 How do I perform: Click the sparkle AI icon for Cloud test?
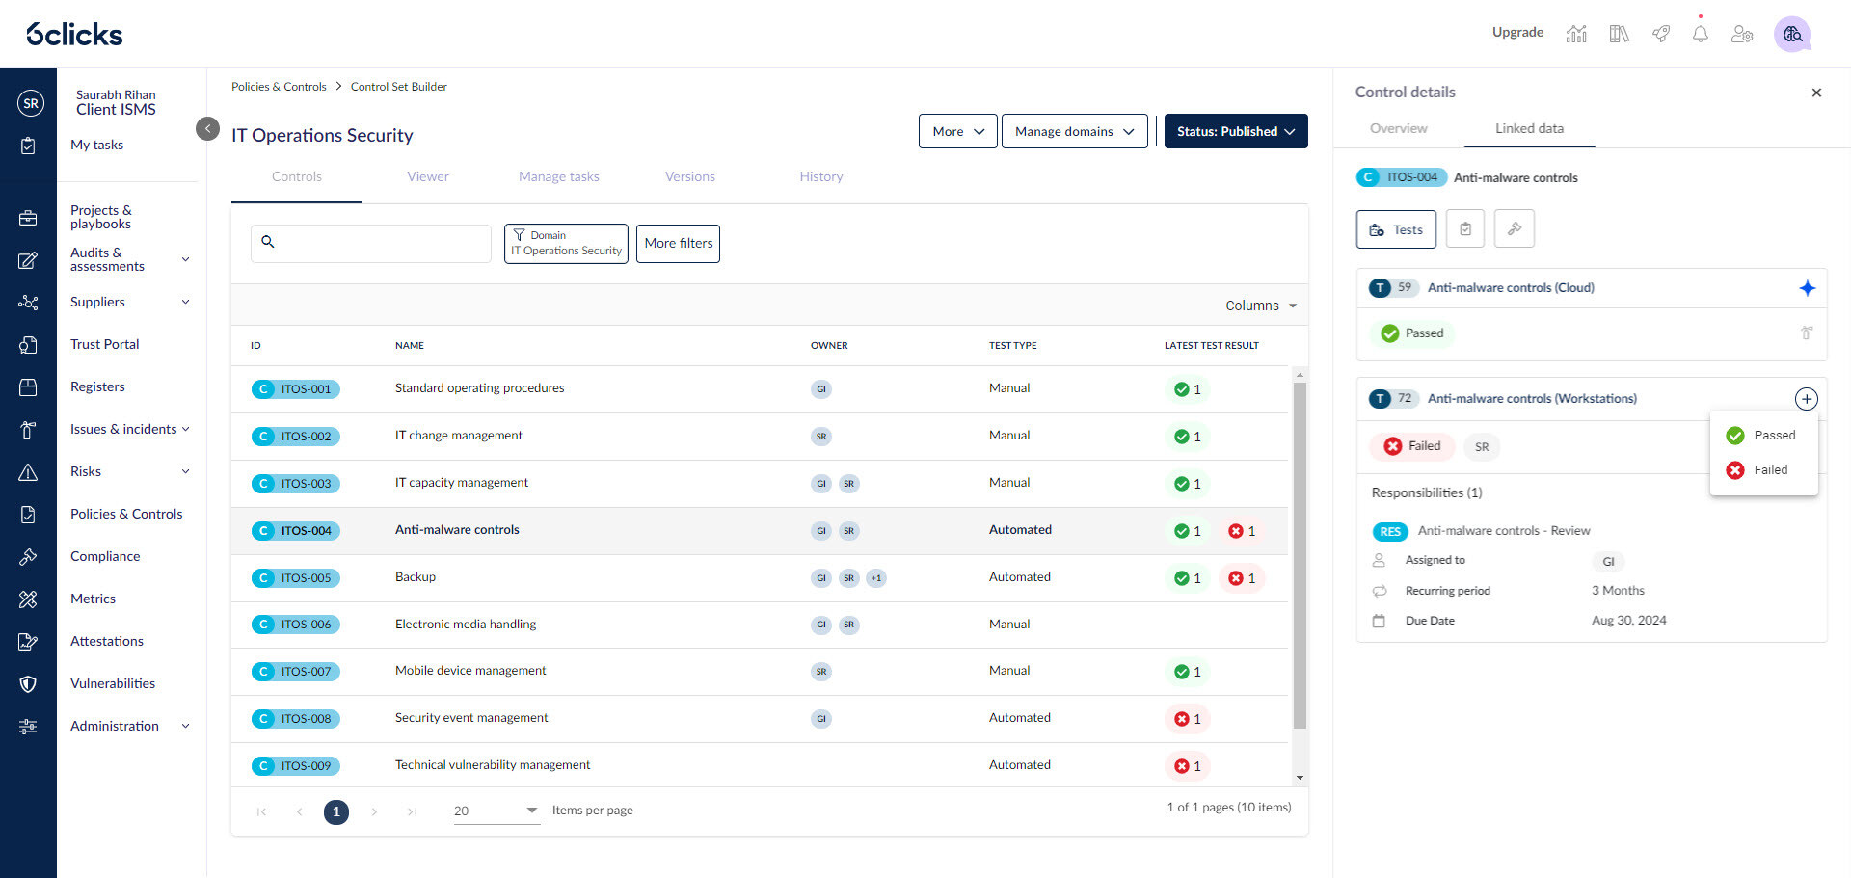click(x=1807, y=288)
